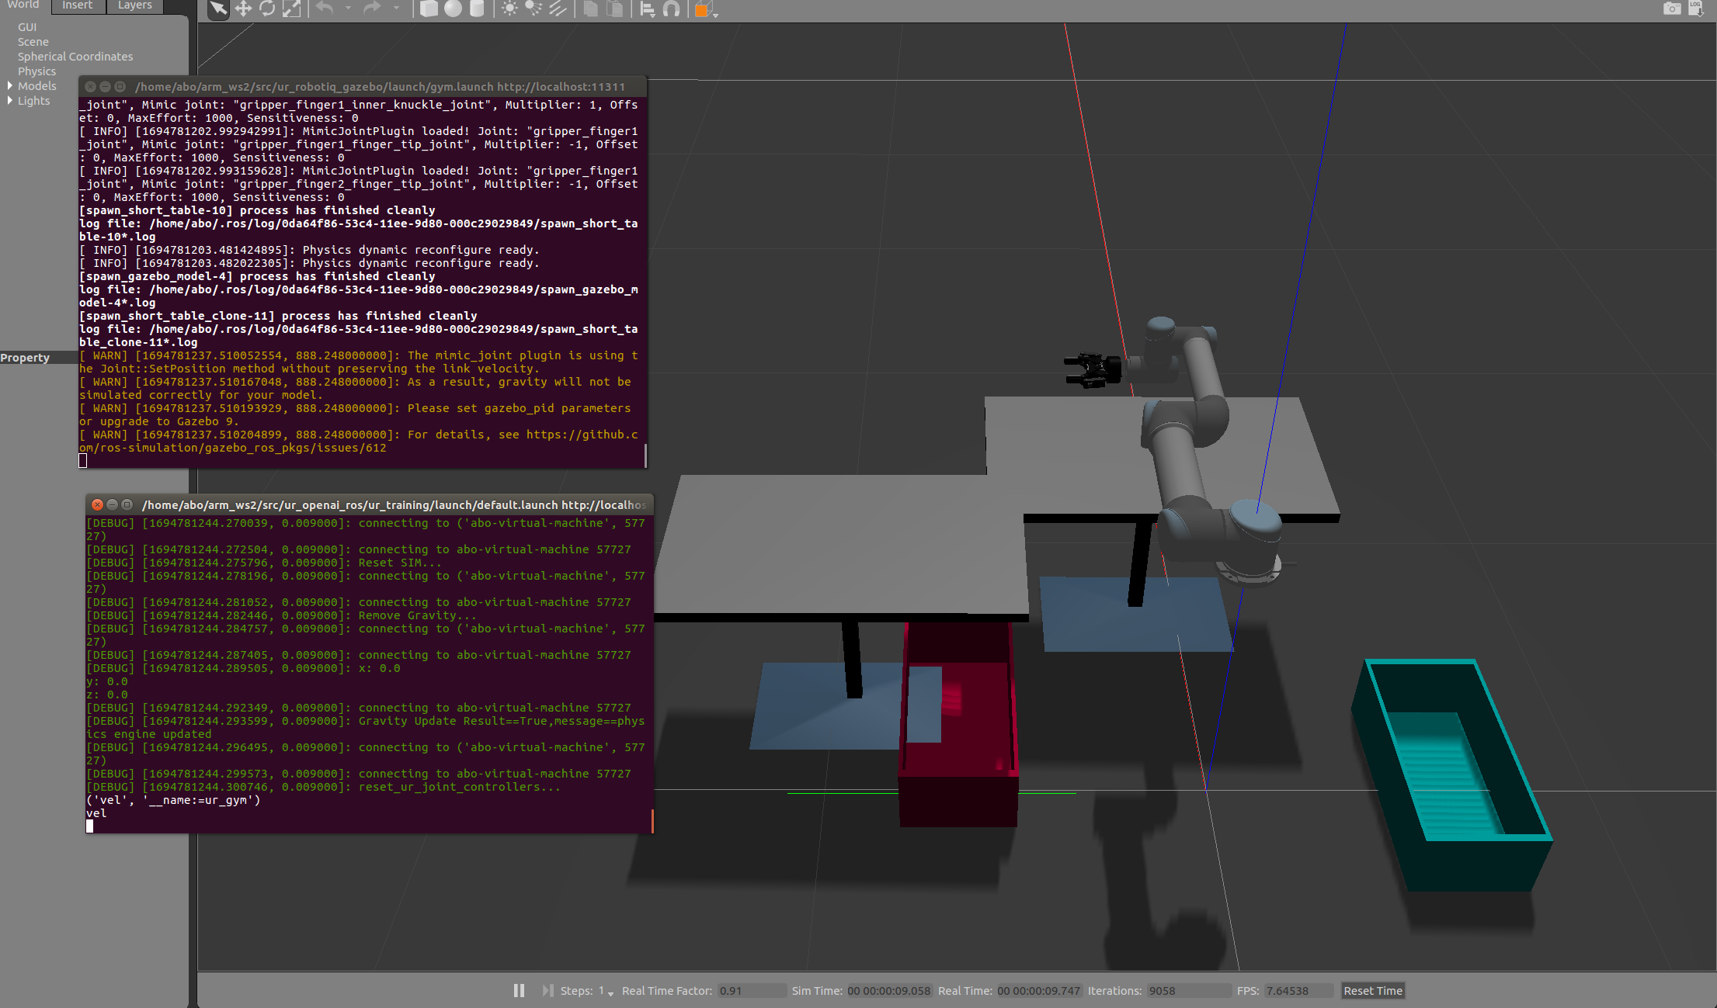This screenshot has width=1717, height=1008.
Task: Insert a sphere shape
Action: (454, 10)
